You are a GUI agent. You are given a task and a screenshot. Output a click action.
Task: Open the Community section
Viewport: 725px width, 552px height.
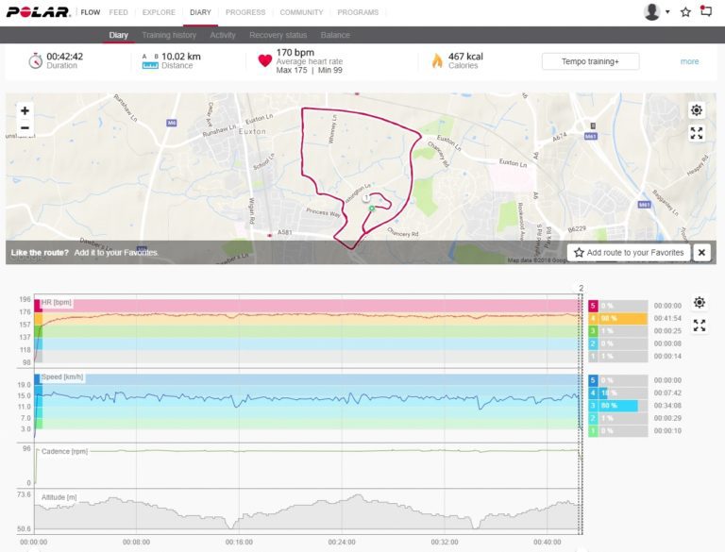pyautogui.click(x=301, y=12)
